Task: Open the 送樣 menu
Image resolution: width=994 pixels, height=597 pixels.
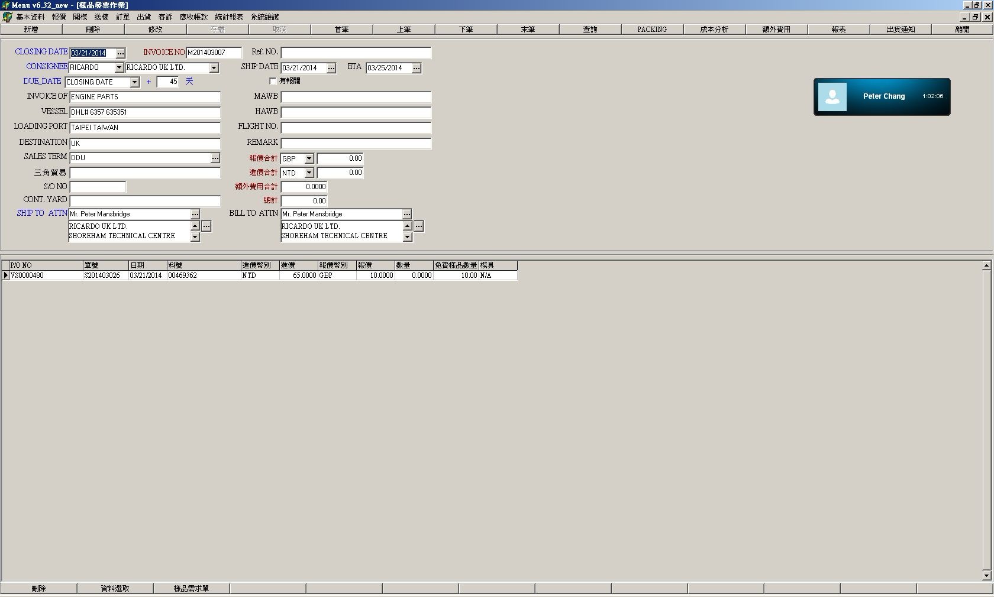Action: click(102, 17)
